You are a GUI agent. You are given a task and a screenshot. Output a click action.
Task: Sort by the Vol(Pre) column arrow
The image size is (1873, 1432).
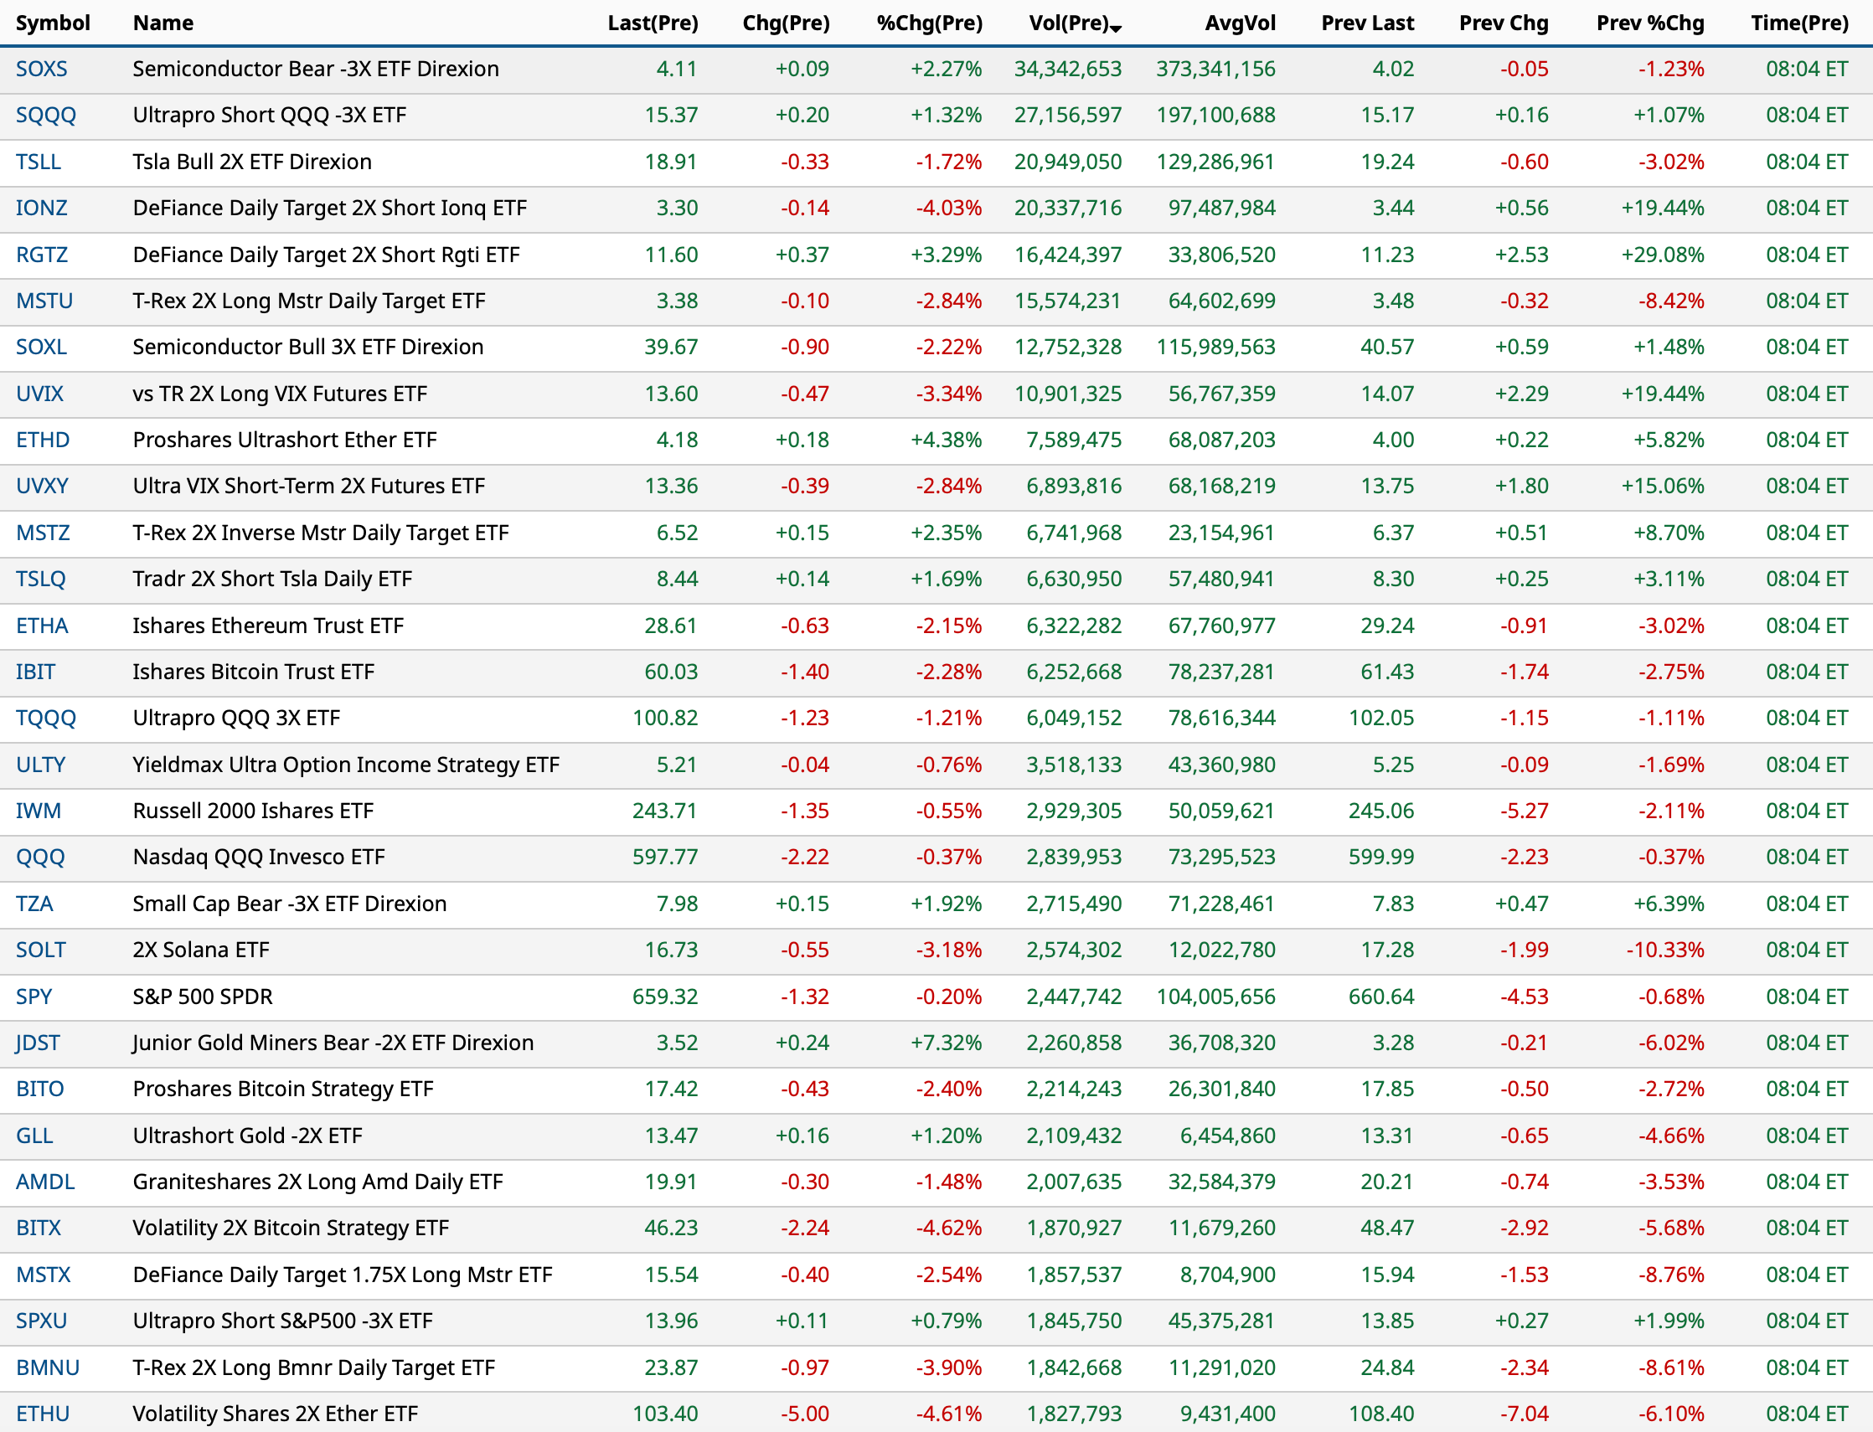(1116, 28)
